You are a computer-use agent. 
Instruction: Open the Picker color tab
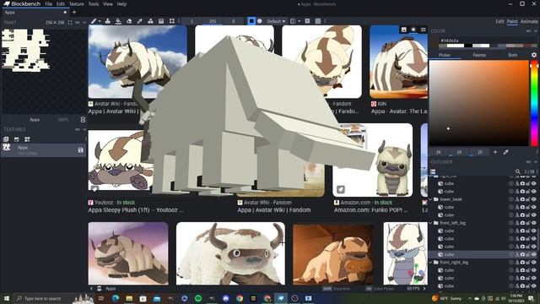445,55
